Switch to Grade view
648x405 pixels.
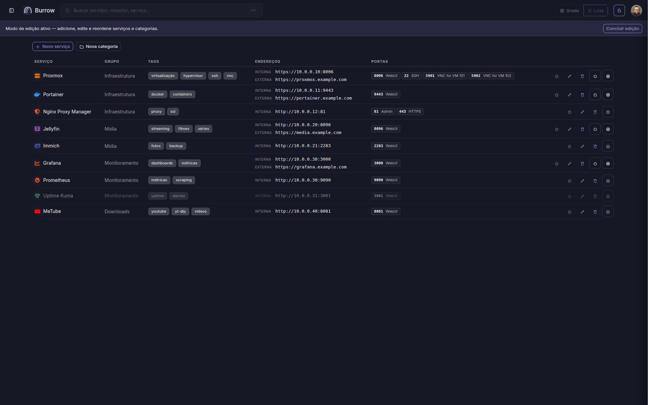(x=569, y=10)
